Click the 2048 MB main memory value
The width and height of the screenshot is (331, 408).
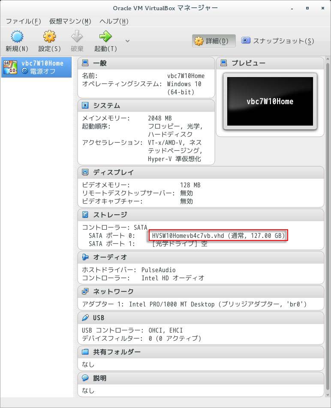point(160,118)
